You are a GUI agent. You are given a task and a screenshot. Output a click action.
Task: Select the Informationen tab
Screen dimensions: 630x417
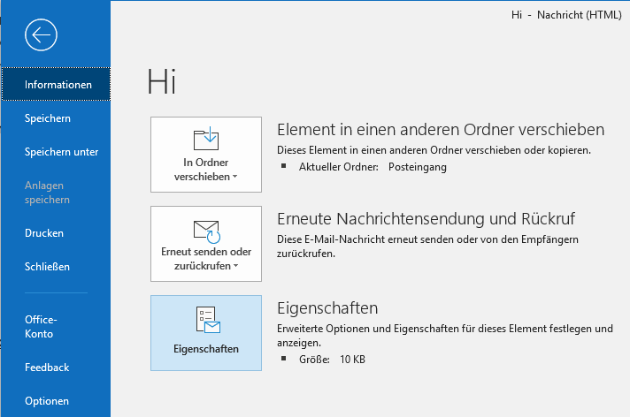(x=56, y=84)
